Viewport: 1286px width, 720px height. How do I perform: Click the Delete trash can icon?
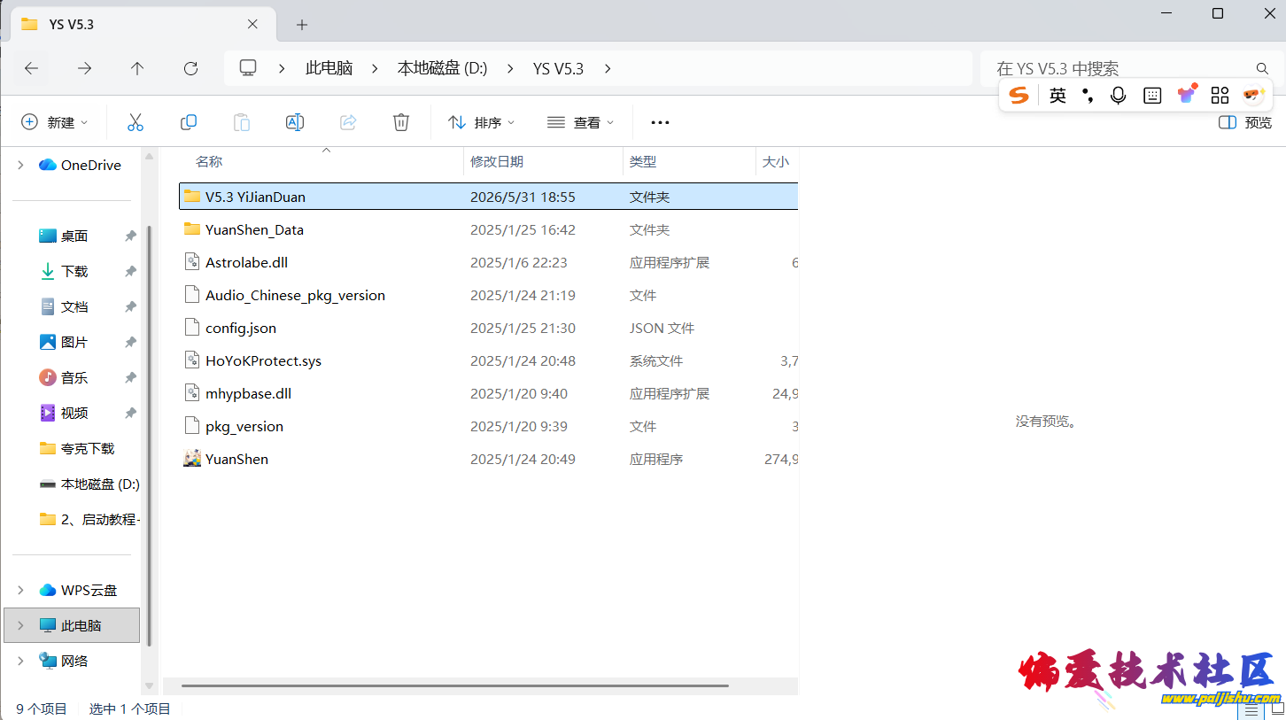coord(401,122)
